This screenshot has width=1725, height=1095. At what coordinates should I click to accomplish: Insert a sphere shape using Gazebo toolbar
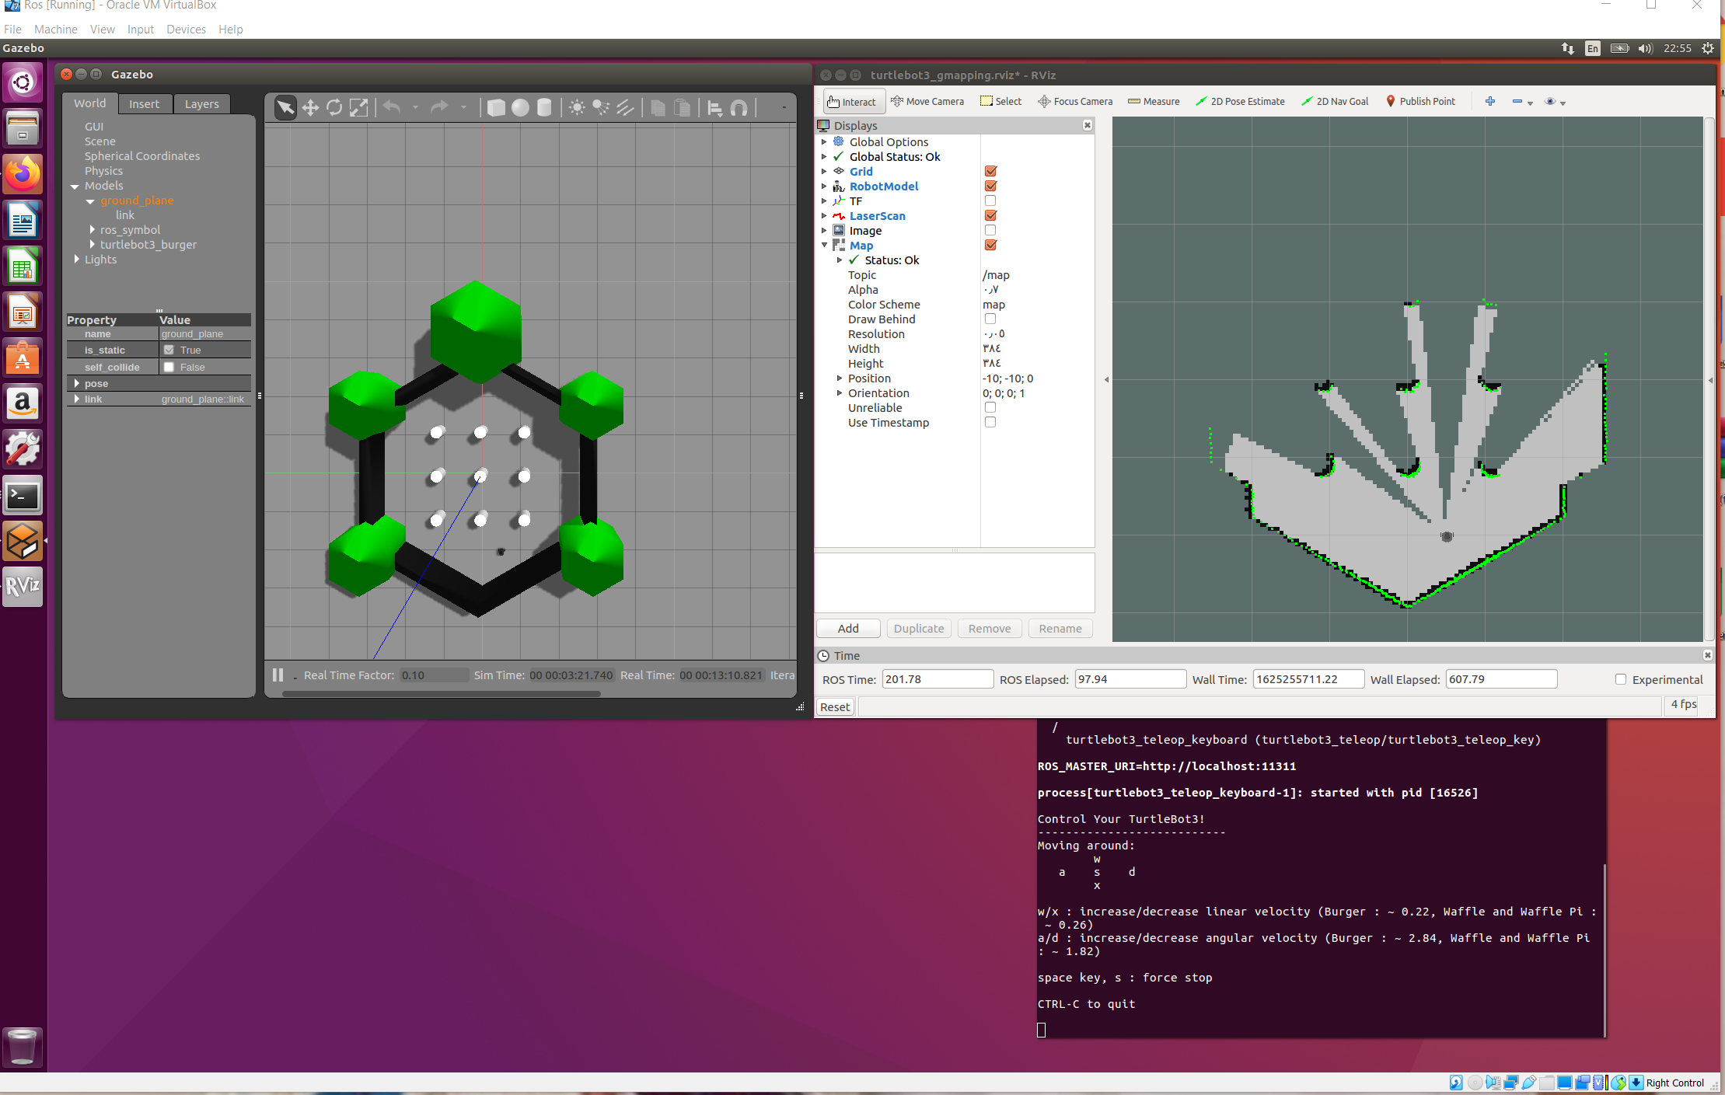coord(519,107)
